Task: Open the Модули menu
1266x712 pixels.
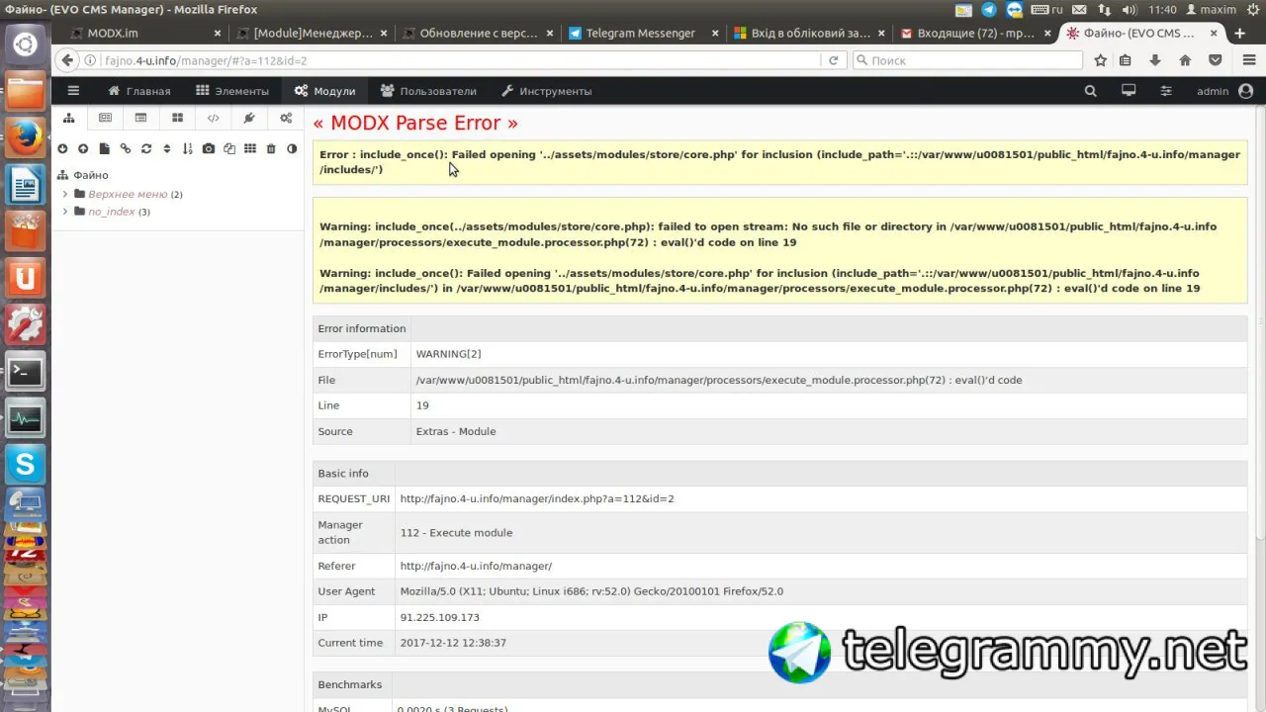Action: tap(324, 91)
